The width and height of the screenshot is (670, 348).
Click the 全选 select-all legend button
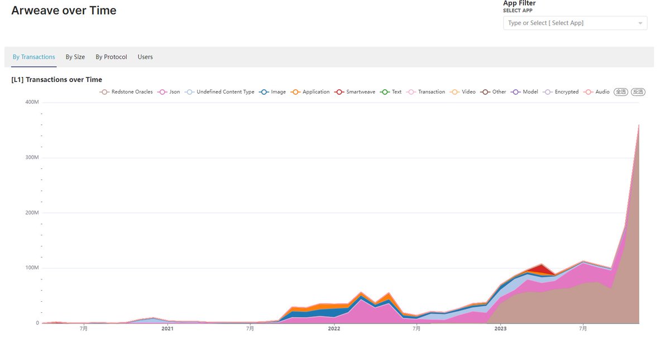pyautogui.click(x=620, y=92)
